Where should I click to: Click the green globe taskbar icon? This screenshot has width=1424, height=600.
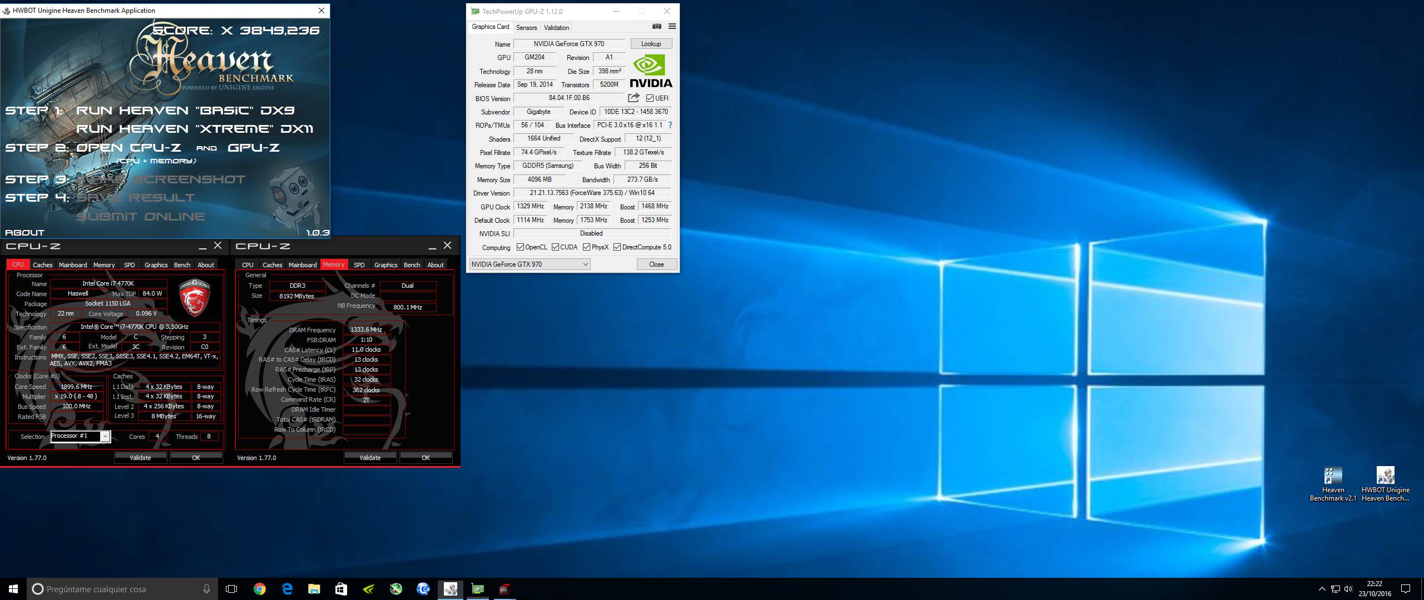click(395, 589)
